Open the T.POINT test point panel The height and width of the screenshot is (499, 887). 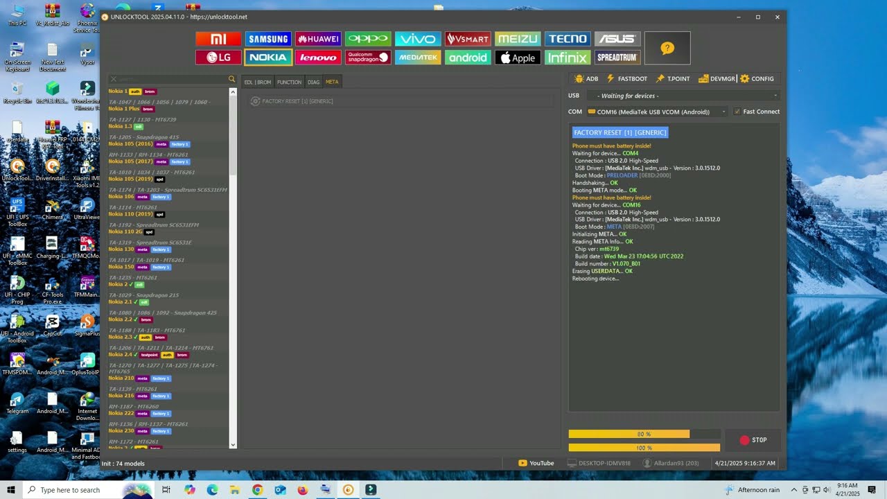(673, 79)
